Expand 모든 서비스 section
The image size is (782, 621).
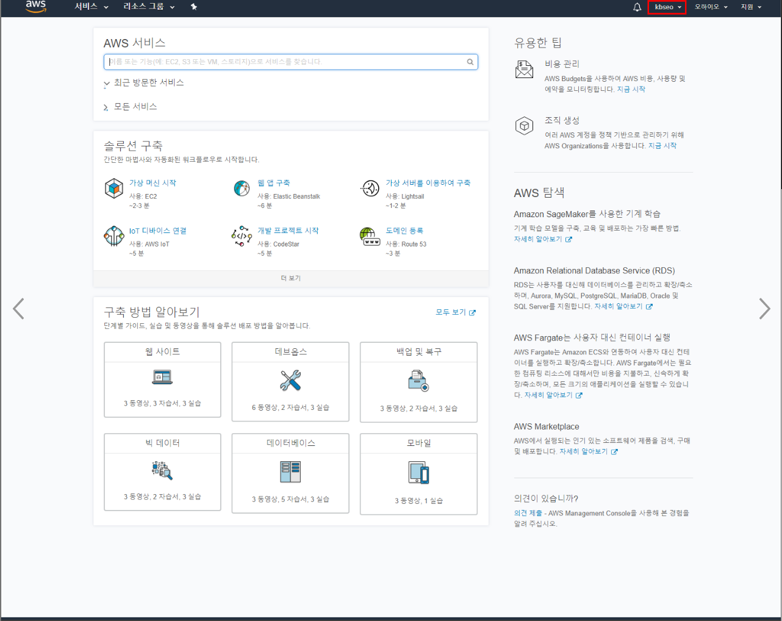click(x=131, y=107)
